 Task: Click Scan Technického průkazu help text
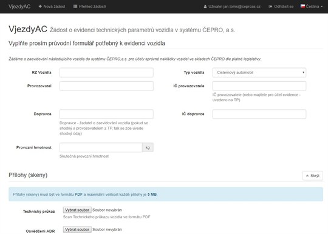(107, 217)
